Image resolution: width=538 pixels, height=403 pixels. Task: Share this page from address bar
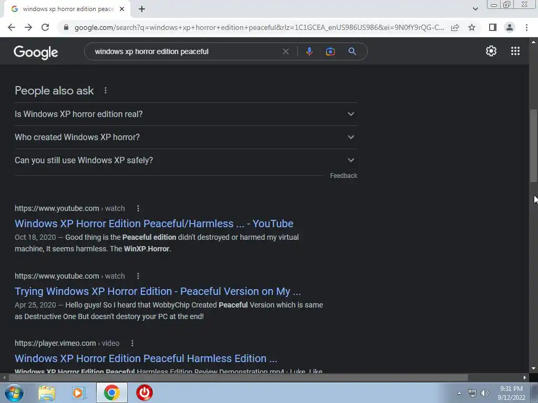tap(455, 27)
